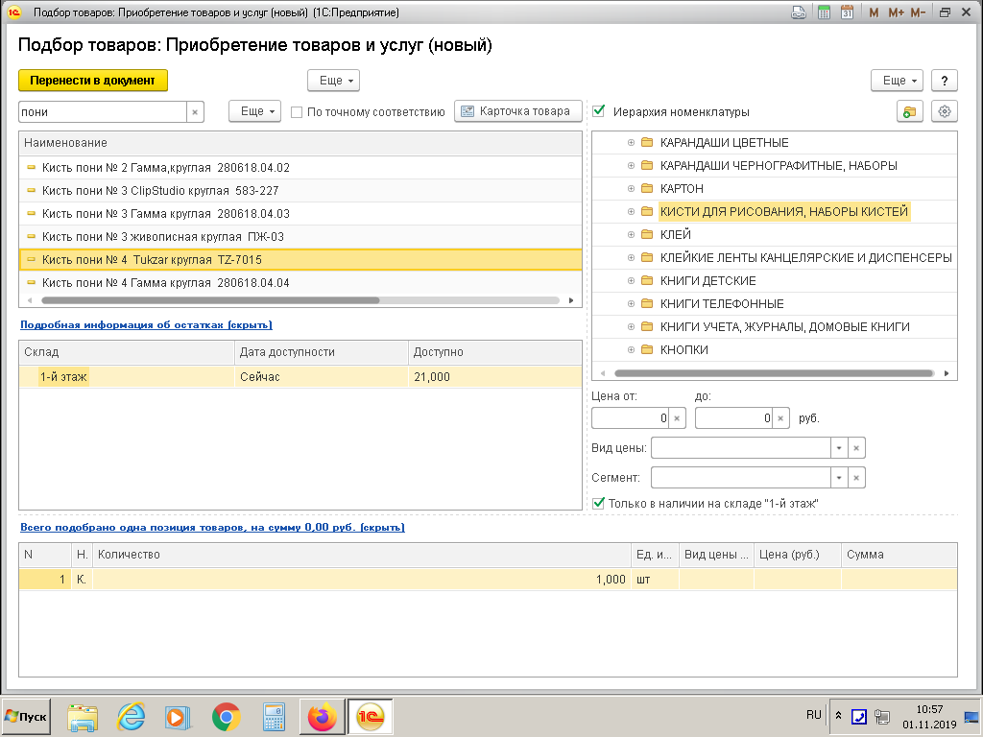Clear the 'Сегмент' field
The width and height of the screenshot is (983, 737).
click(x=856, y=478)
